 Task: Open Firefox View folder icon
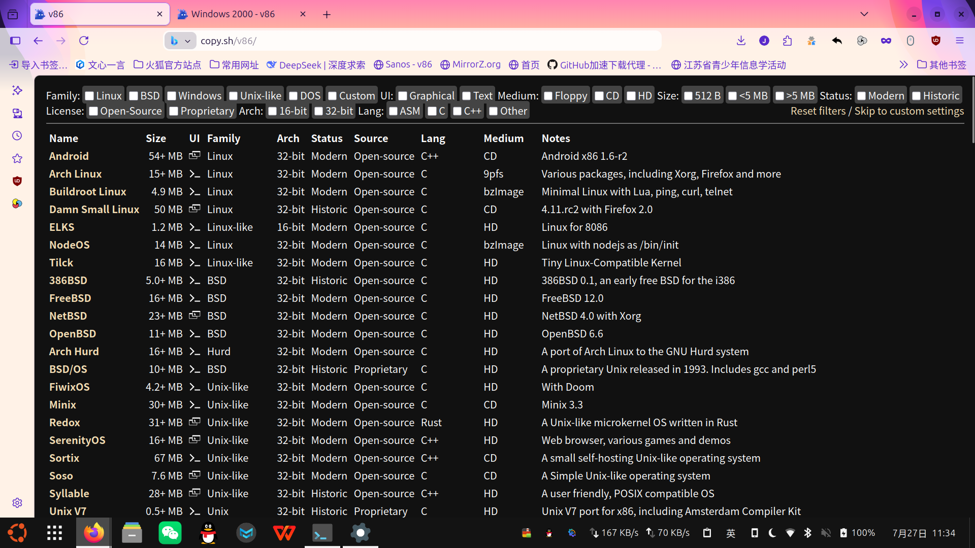(x=13, y=14)
